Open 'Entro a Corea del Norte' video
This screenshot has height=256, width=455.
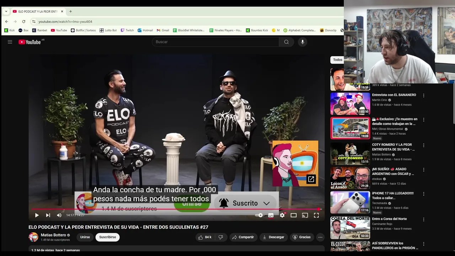point(389,219)
